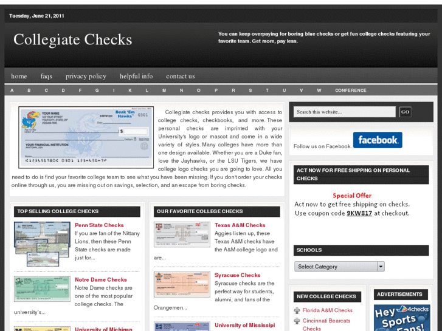The width and height of the screenshot is (442, 331).
Task: Select letter B in alphabet bar
Action: pyautogui.click(x=29, y=90)
